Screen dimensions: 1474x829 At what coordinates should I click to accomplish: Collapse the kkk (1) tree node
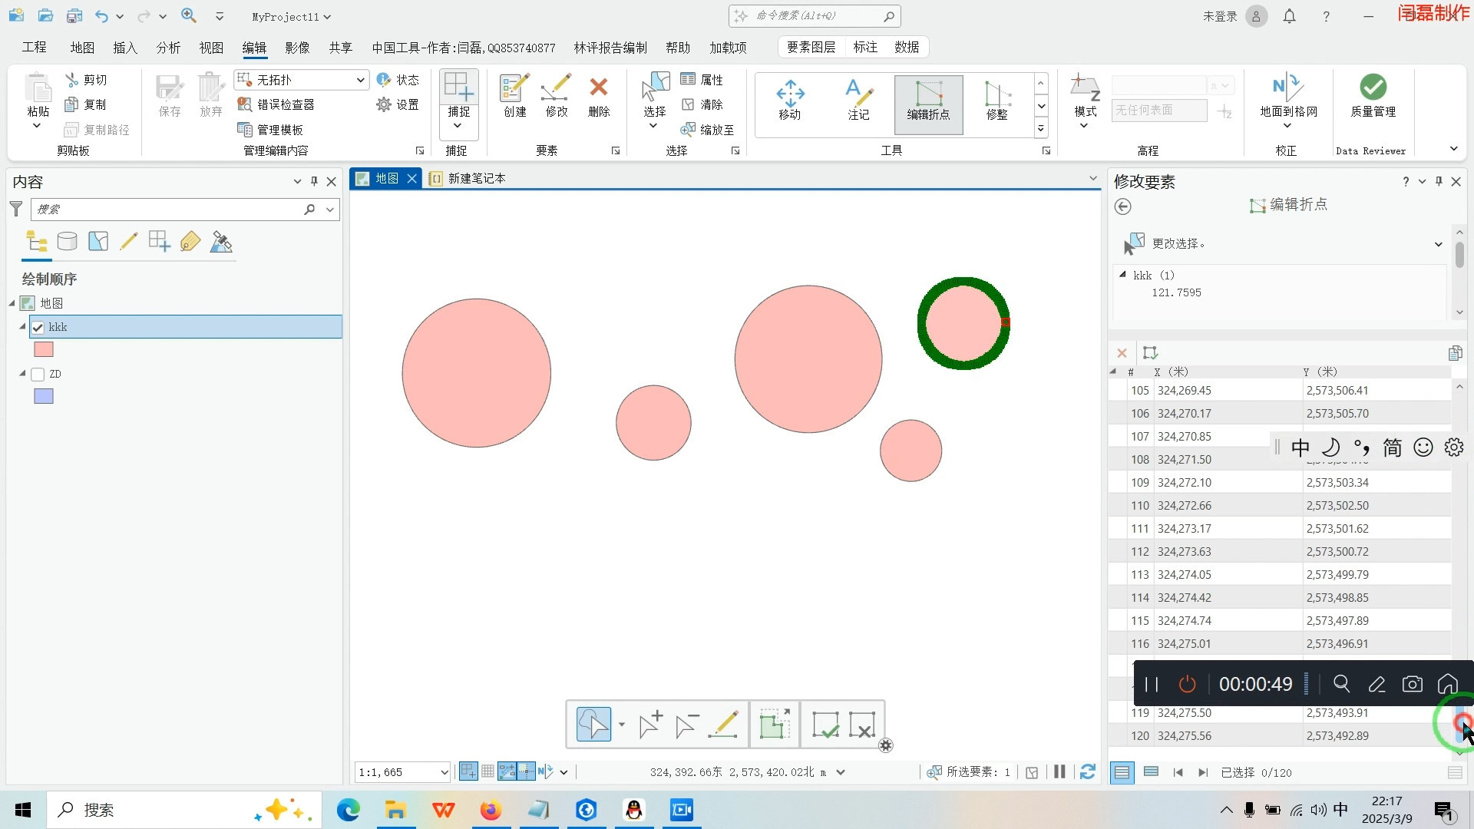click(1122, 275)
